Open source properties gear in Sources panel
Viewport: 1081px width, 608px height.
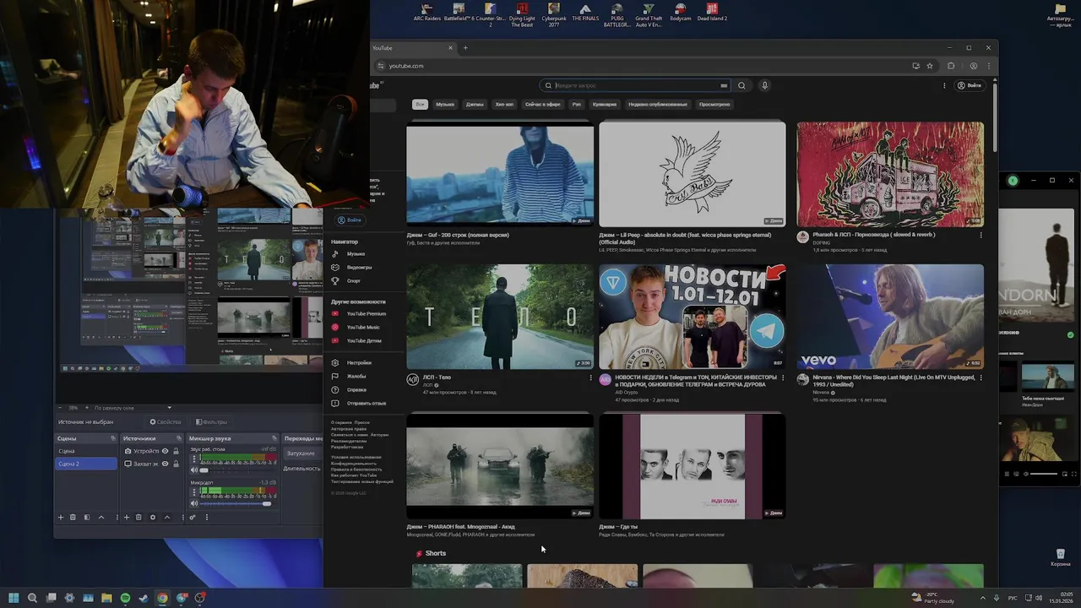click(153, 518)
